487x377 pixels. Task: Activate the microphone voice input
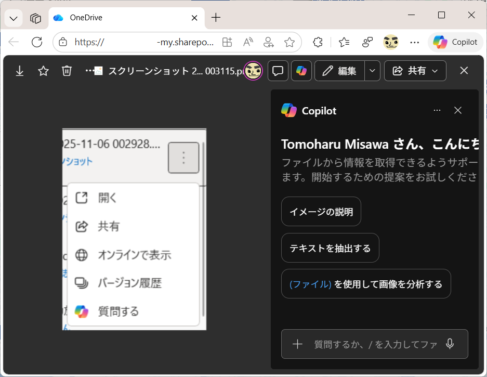[x=450, y=344]
